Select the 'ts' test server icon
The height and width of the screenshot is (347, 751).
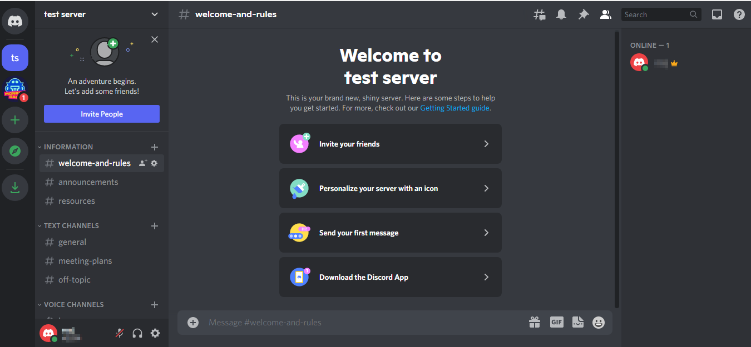pyautogui.click(x=15, y=58)
